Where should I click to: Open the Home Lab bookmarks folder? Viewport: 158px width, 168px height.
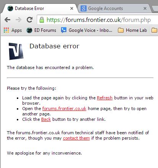(132, 30)
